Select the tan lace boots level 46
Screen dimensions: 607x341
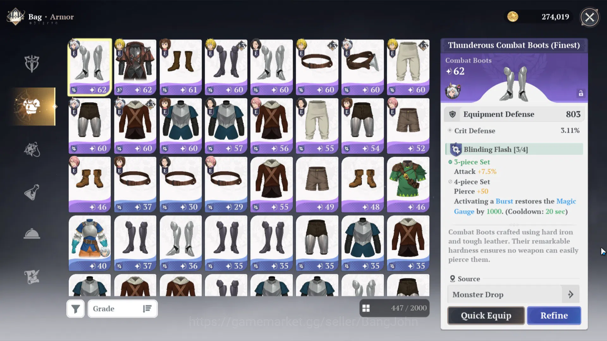point(90,185)
